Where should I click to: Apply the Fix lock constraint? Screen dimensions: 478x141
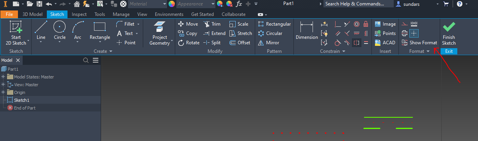[x=366, y=24]
